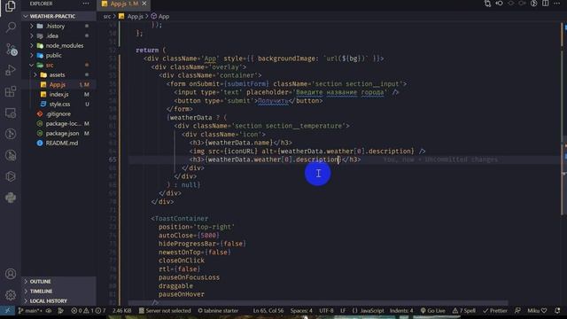Change indentation via Spaces: 4

coord(301,311)
